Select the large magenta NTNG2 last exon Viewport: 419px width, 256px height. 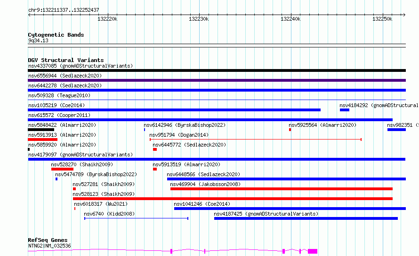tap(313, 251)
